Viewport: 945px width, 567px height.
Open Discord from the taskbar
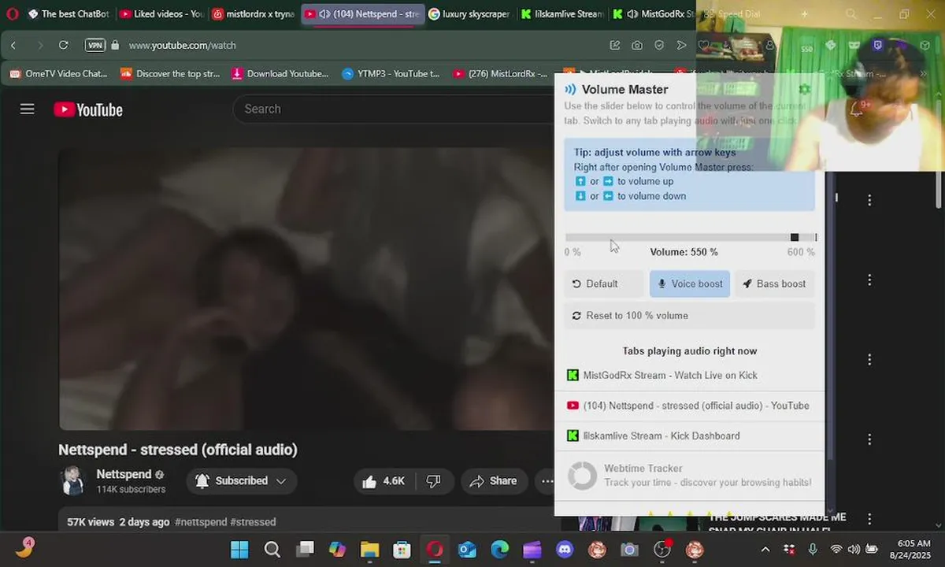(x=565, y=549)
